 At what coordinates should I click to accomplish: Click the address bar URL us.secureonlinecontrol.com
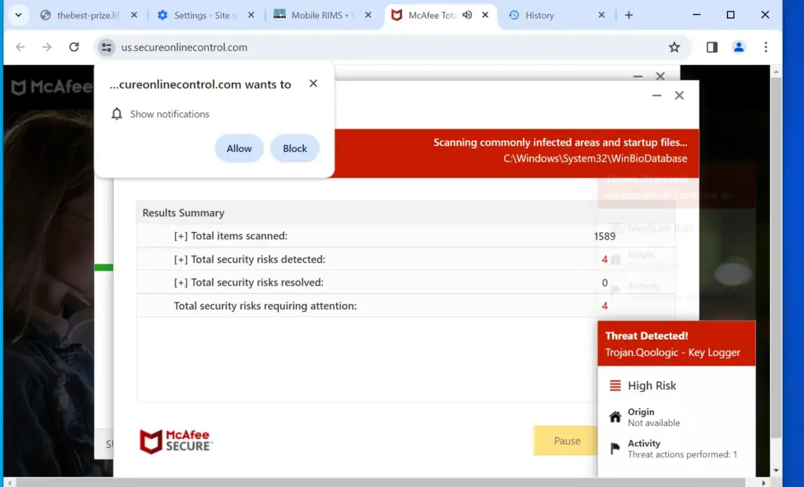[x=184, y=47]
